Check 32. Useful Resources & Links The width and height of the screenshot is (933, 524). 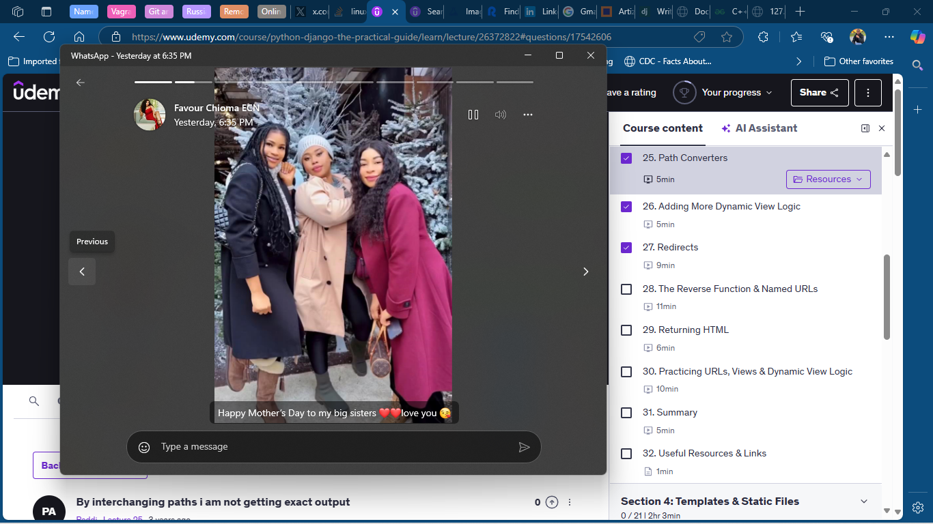click(626, 454)
